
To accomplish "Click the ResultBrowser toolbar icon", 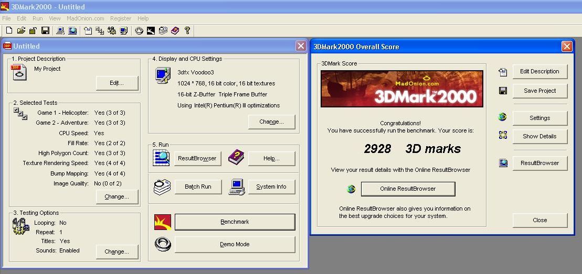I will pyautogui.click(x=72, y=31).
